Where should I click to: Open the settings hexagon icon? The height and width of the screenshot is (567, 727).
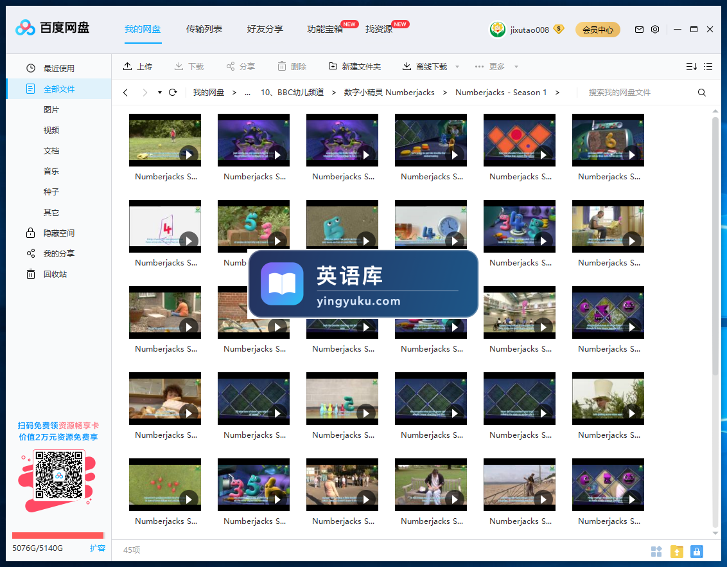tap(654, 30)
